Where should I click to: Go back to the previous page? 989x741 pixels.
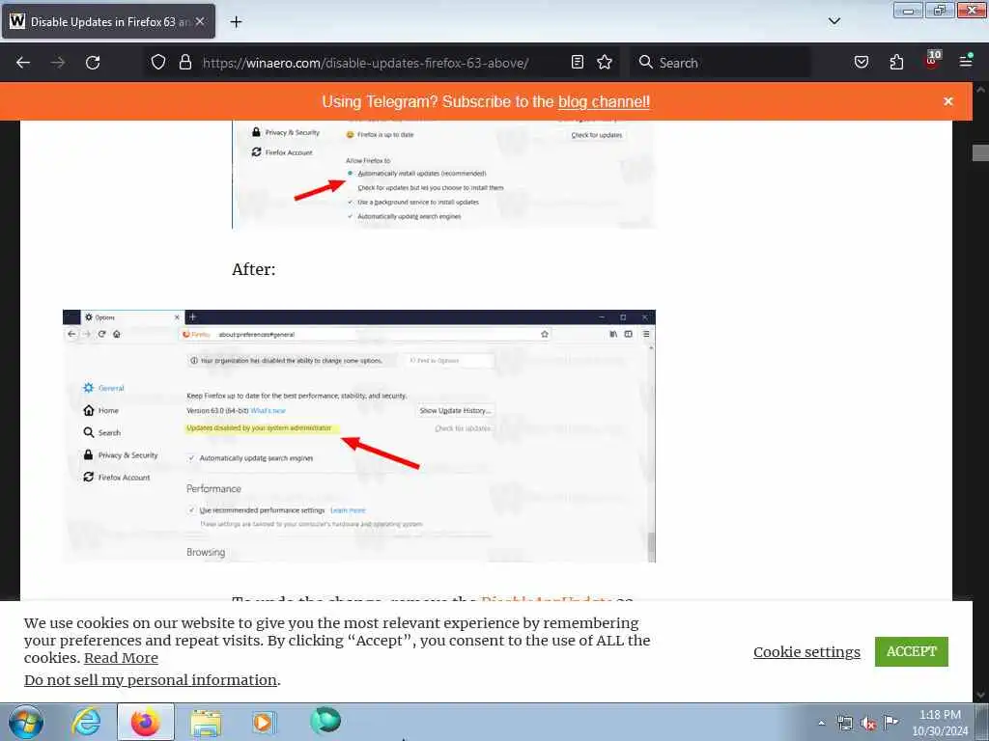(23, 63)
